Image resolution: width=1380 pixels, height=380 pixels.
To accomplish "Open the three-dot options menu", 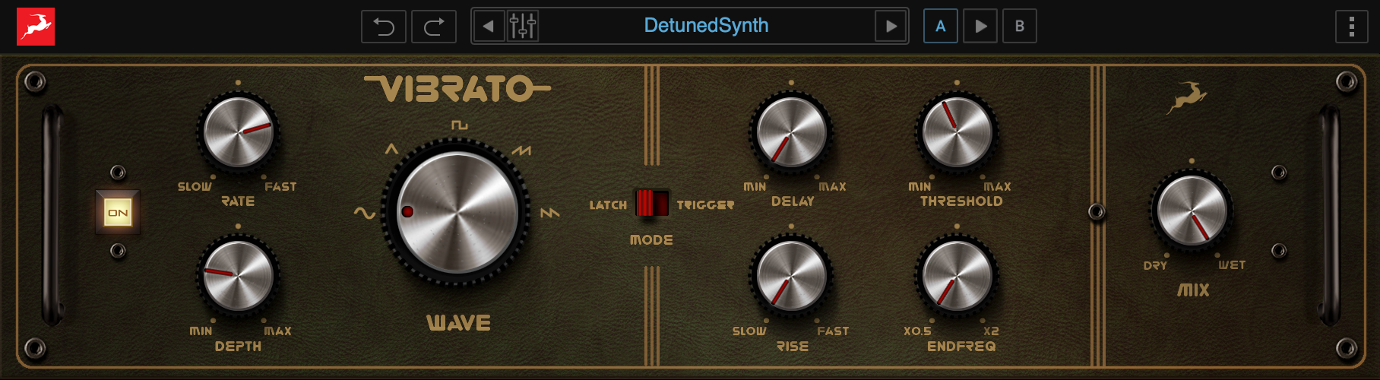I will (x=1351, y=27).
